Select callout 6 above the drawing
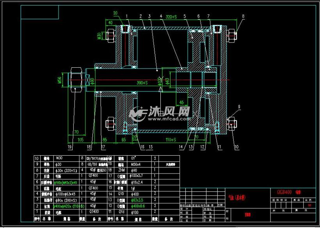Viewport: 320px width, 228px height. pos(199,16)
